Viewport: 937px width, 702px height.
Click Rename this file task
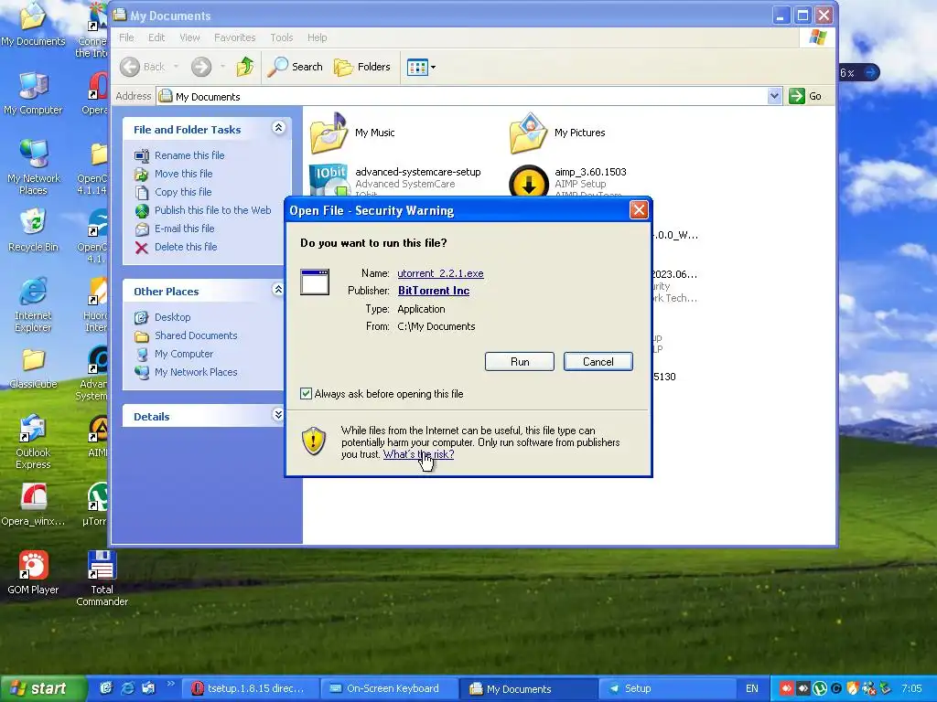click(189, 155)
